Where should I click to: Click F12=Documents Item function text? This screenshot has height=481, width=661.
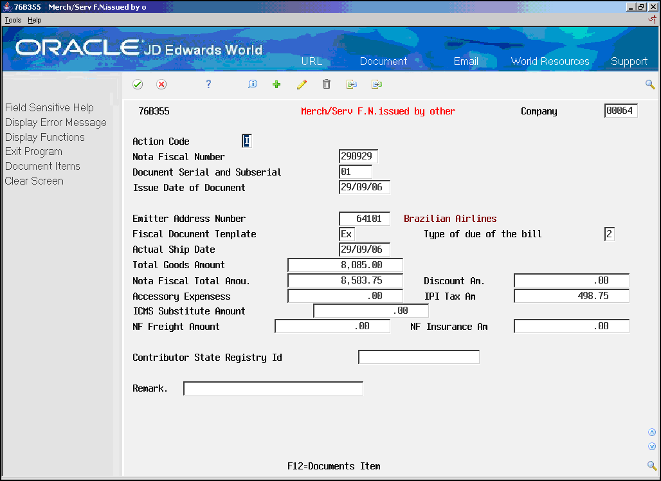point(334,466)
